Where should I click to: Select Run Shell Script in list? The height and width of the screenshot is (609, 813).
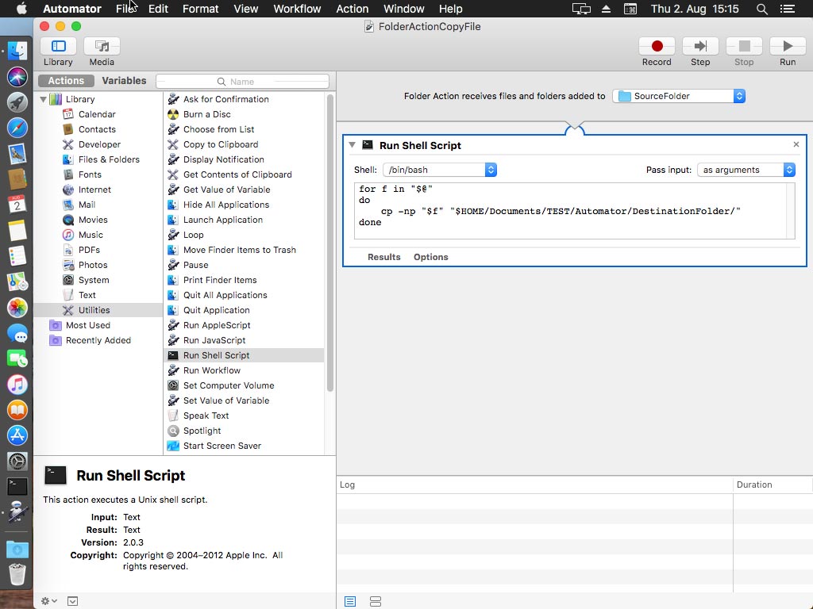pos(245,355)
